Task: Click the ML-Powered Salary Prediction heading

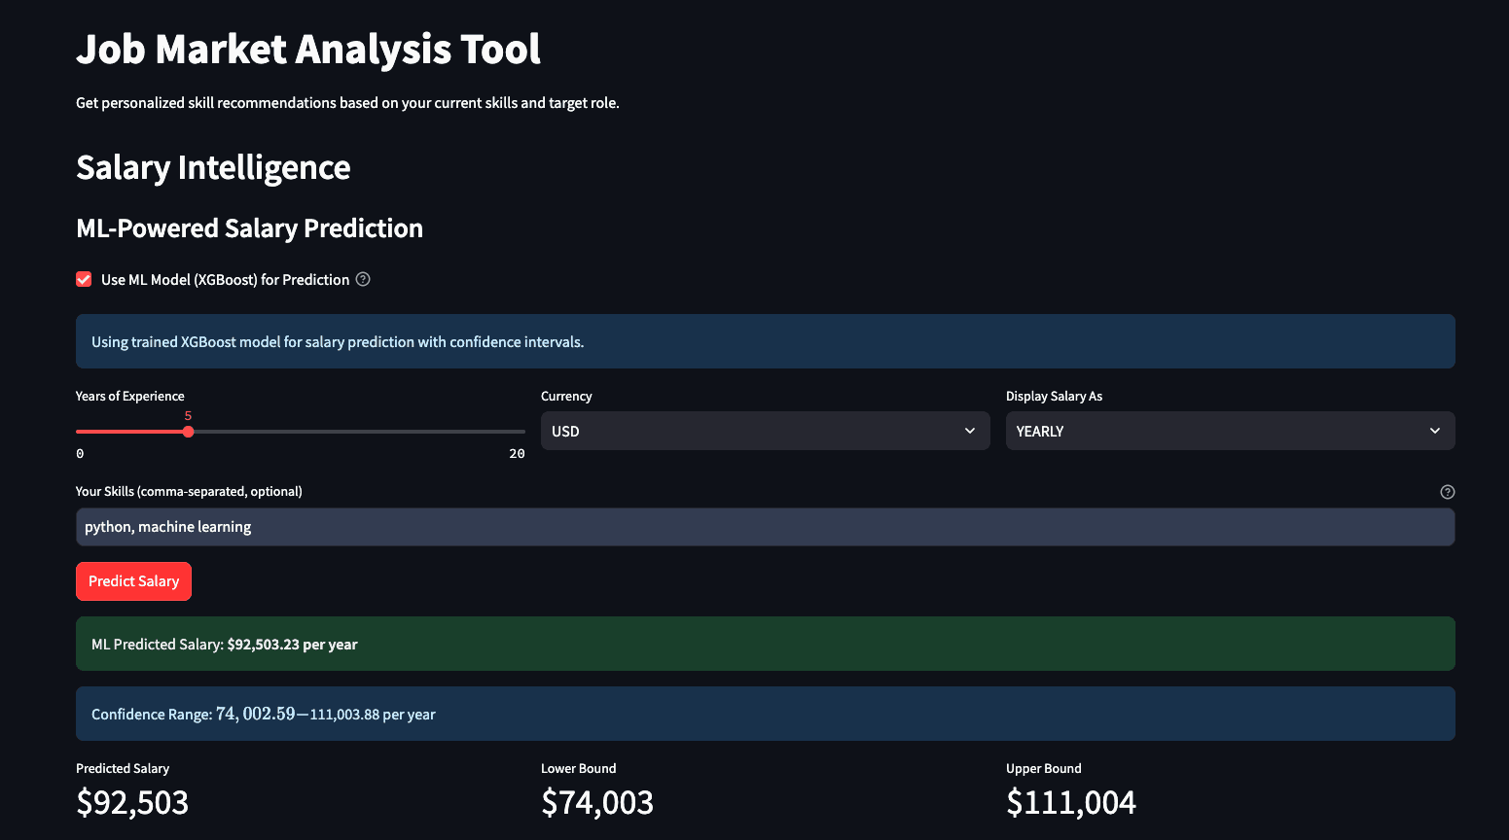Action: 250,228
